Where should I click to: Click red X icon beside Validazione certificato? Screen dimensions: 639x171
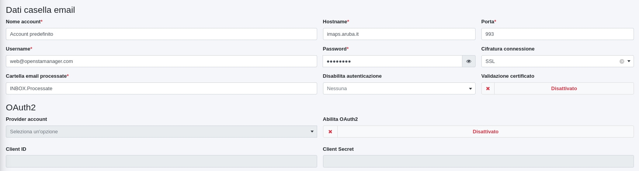[x=488, y=89]
